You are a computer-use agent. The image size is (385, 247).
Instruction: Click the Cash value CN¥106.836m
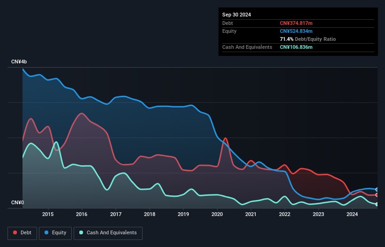(x=296, y=47)
